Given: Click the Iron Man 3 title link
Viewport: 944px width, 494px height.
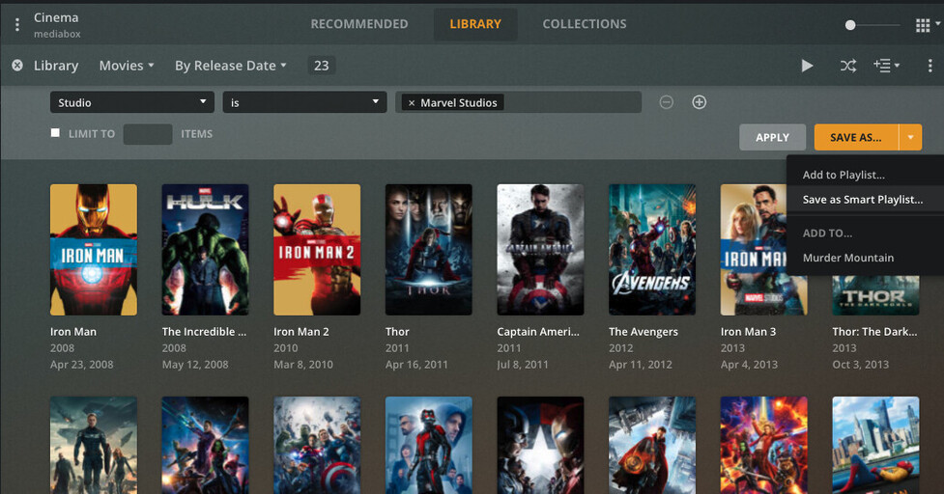Looking at the screenshot, I should 748,332.
